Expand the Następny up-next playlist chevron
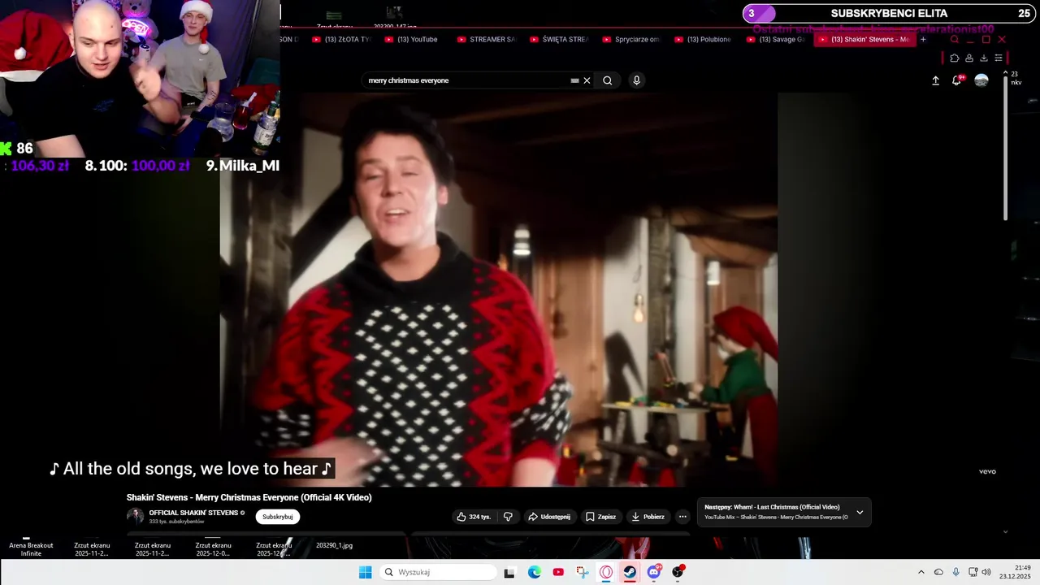The width and height of the screenshot is (1040, 585). coord(860,512)
